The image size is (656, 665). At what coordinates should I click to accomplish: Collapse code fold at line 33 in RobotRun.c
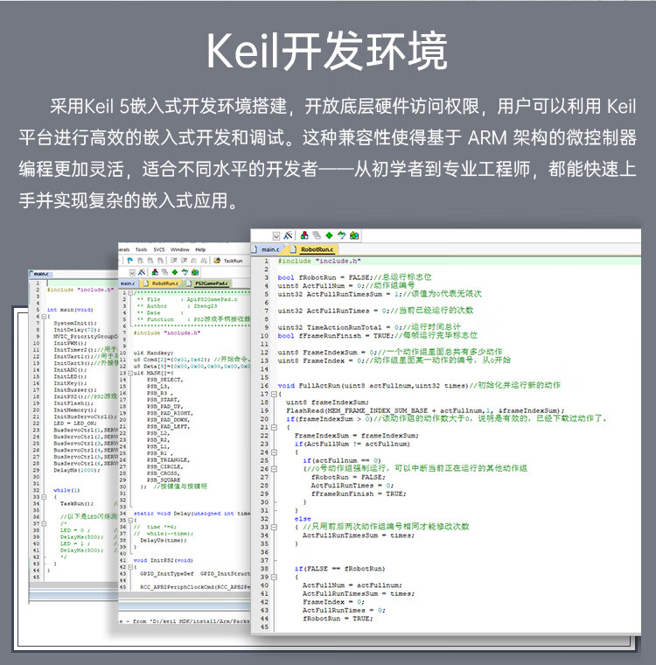(x=274, y=527)
